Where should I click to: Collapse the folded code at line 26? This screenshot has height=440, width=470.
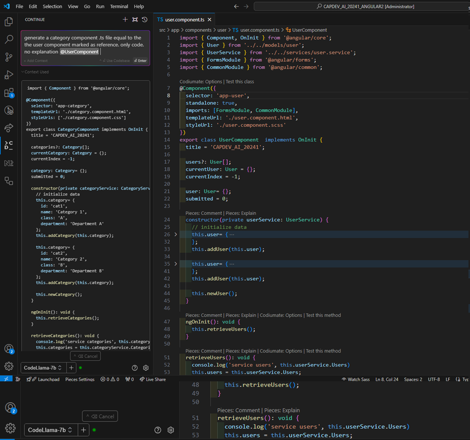(176, 234)
